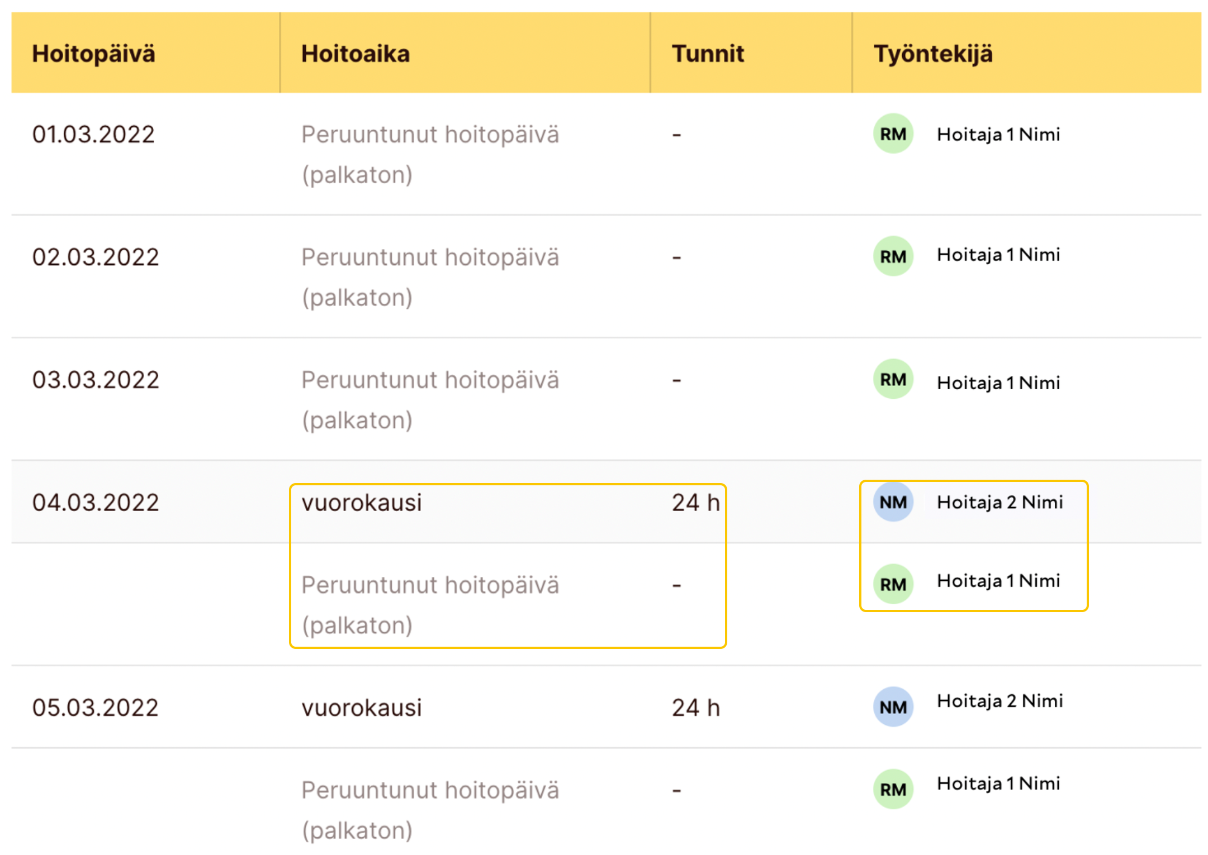
Task: Open Hoitaja 2 Nimi on 04.03.2022
Action: click(x=999, y=502)
